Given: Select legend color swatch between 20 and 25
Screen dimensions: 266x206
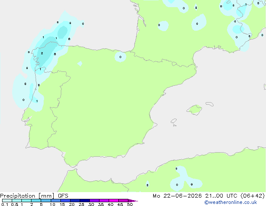Looking at the screenshot, I should coord(75,201).
